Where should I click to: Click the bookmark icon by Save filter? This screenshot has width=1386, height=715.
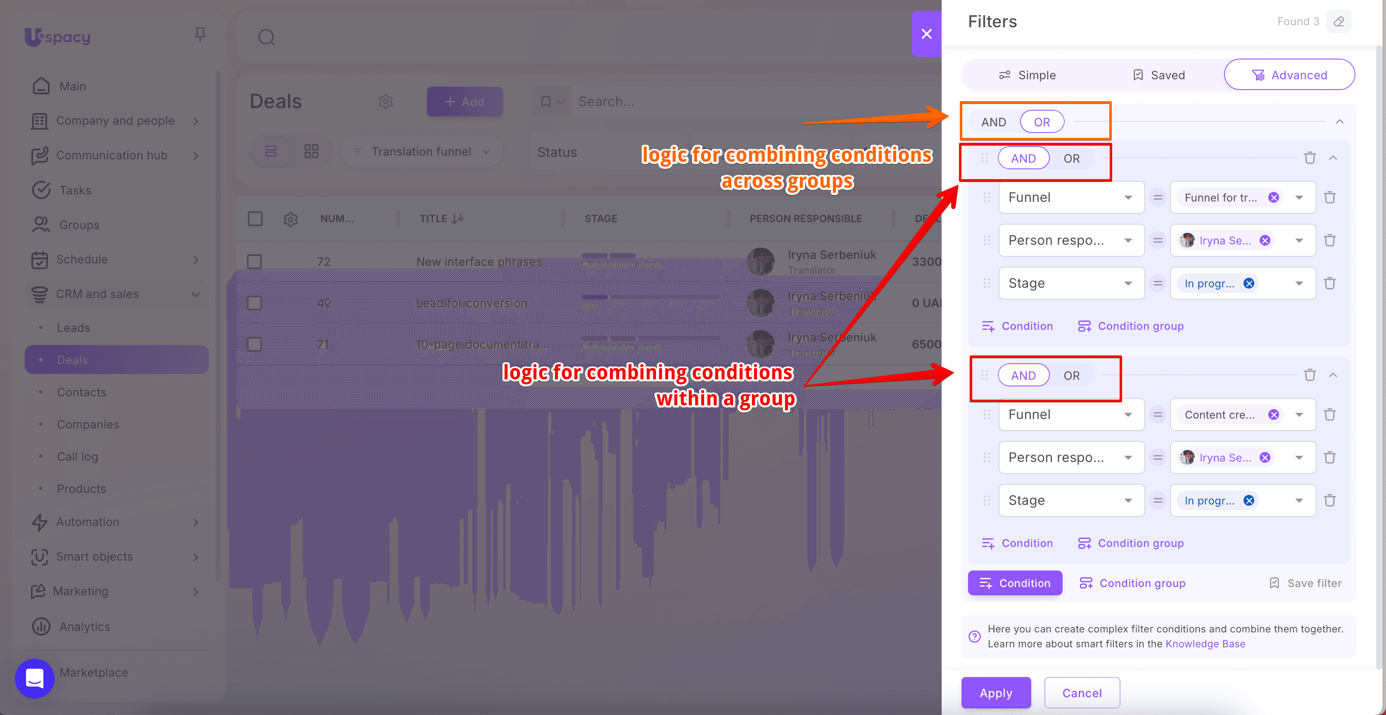pyautogui.click(x=1274, y=583)
